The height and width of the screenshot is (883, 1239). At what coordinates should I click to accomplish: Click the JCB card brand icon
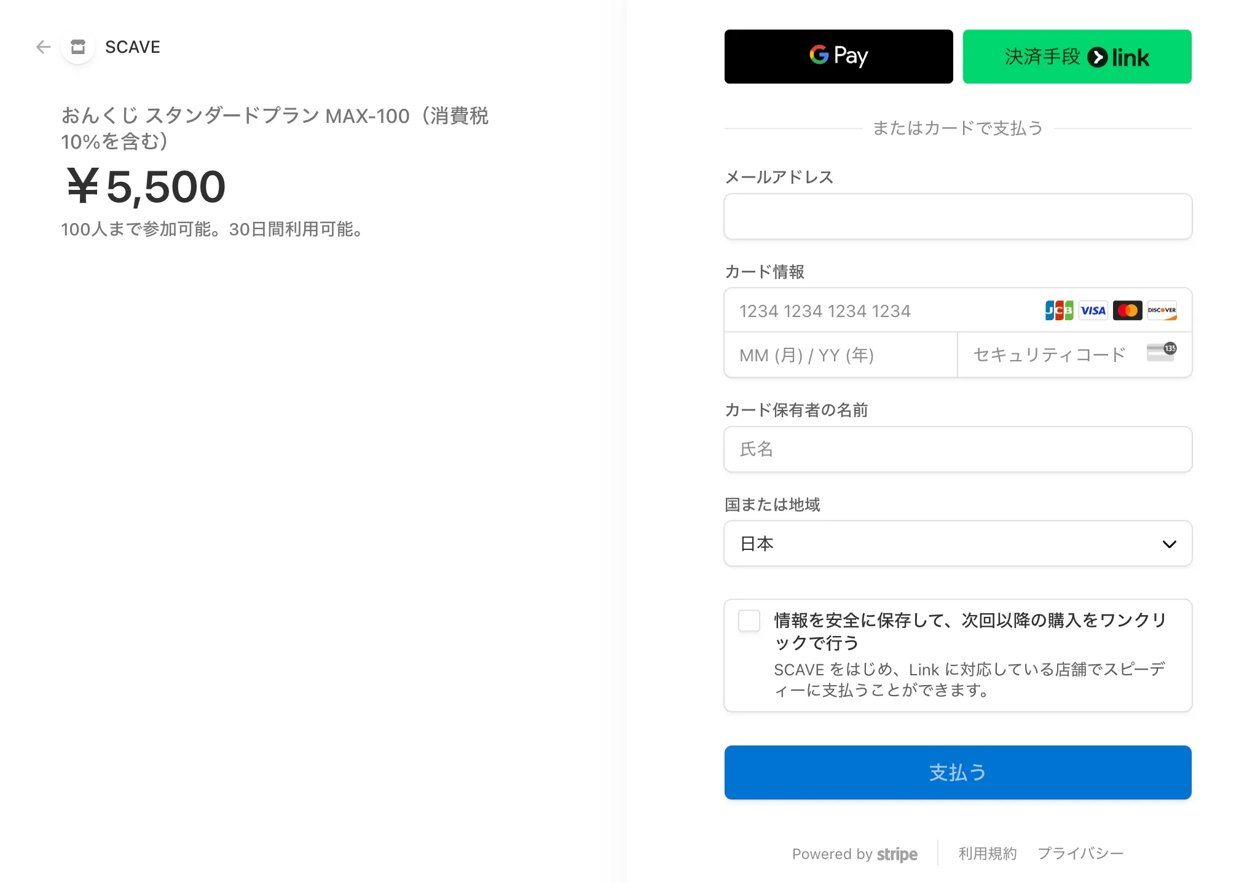pyautogui.click(x=1058, y=310)
